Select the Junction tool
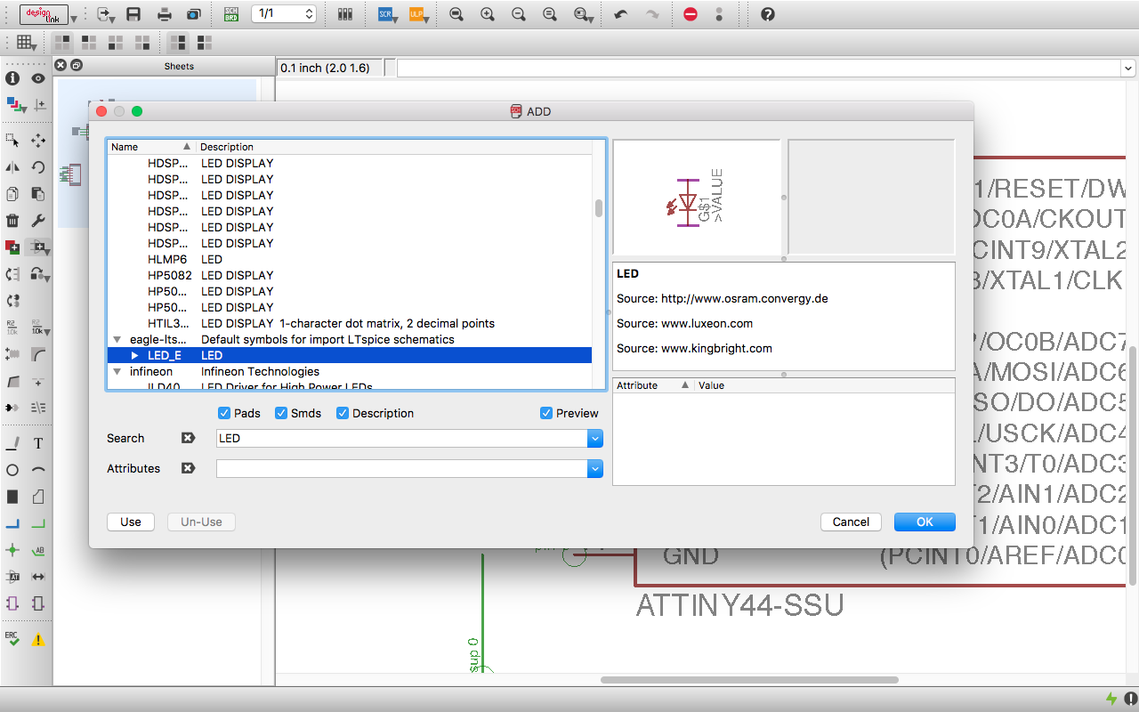 click(x=12, y=550)
